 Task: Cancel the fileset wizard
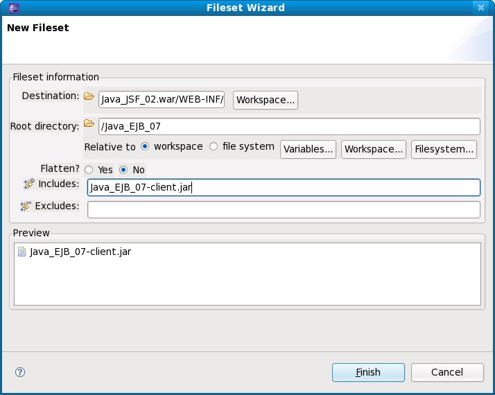coord(446,372)
